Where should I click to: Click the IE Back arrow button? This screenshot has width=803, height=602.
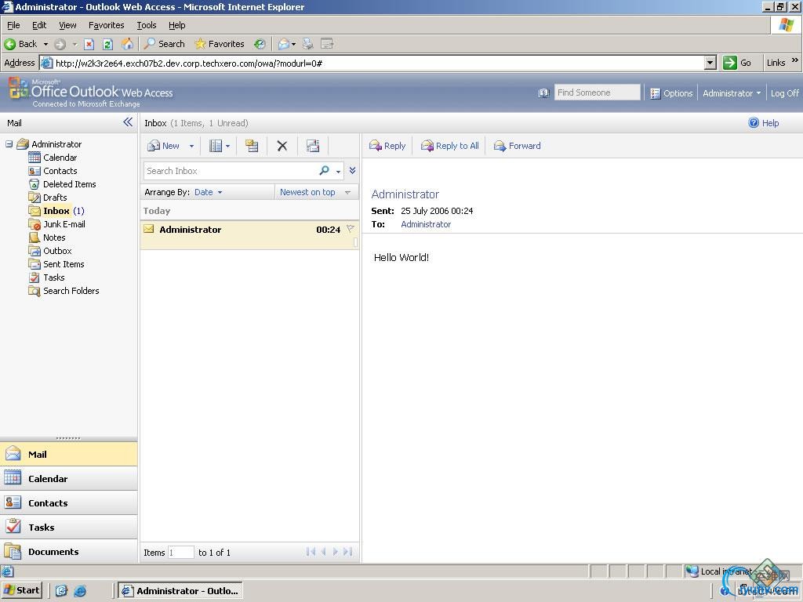[x=20, y=44]
